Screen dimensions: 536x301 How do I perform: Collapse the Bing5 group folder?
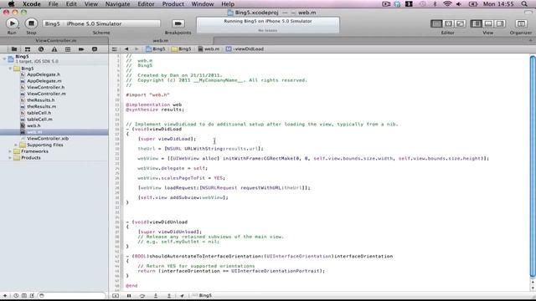tap(10, 69)
